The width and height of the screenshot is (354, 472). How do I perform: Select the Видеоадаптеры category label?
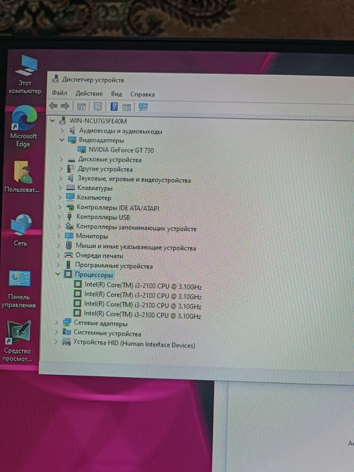(101, 140)
